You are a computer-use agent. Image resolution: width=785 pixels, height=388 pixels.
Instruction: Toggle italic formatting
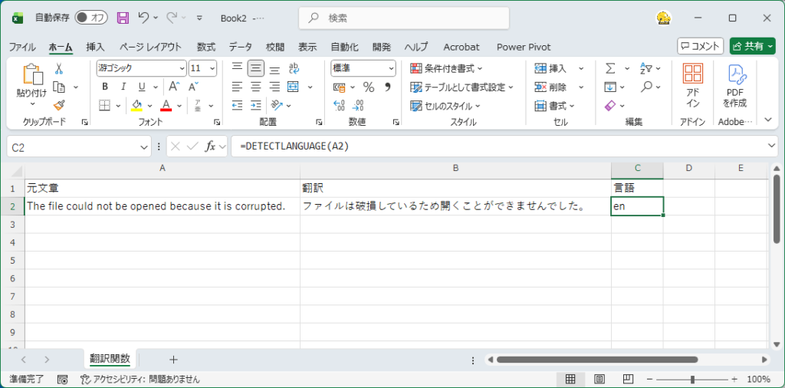121,87
